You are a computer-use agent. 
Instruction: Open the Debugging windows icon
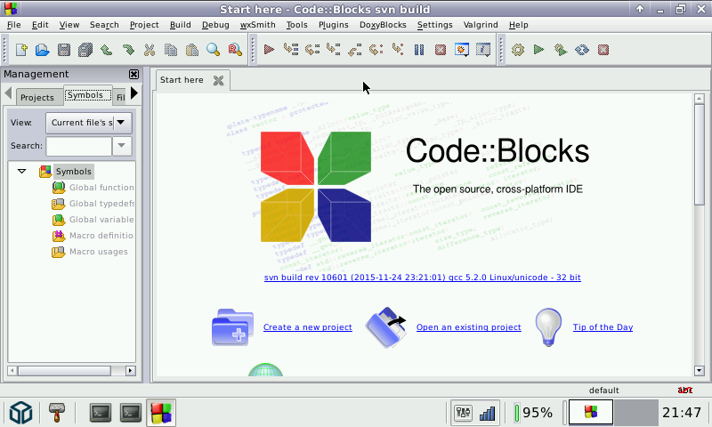(462, 49)
